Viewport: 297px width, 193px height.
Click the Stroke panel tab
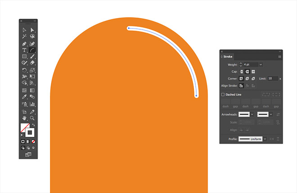pyautogui.click(x=228, y=57)
